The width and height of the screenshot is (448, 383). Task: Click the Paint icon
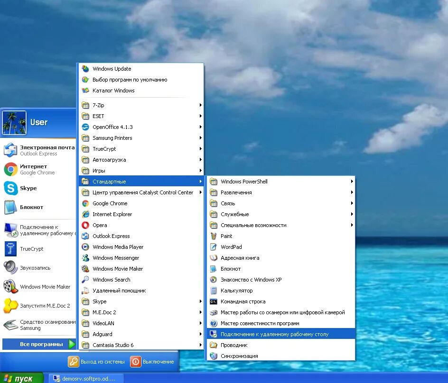(214, 236)
